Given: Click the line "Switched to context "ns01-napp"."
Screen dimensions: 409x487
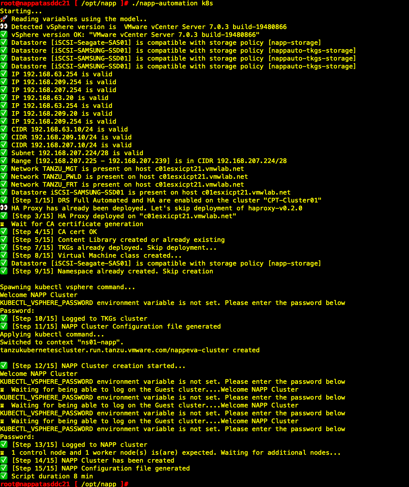Looking at the screenshot, I should point(62,342).
